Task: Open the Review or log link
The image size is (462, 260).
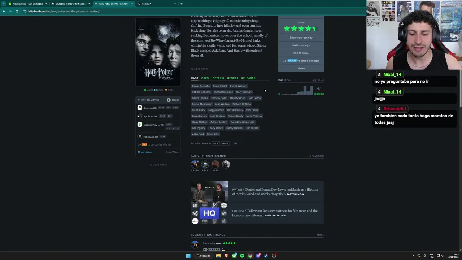Action: tap(301, 45)
